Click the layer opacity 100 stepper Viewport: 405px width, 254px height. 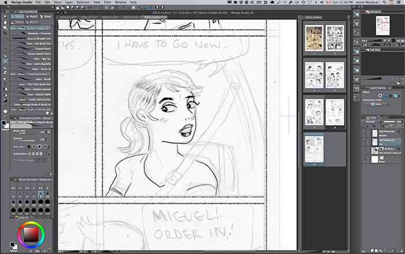pos(402,122)
